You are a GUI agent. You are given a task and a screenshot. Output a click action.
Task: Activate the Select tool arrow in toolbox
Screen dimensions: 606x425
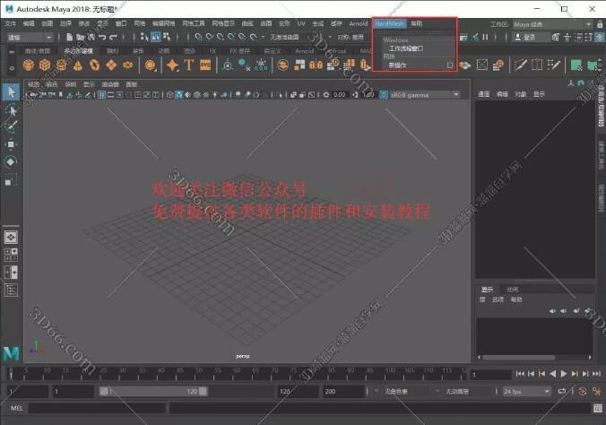[x=11, y=92]
